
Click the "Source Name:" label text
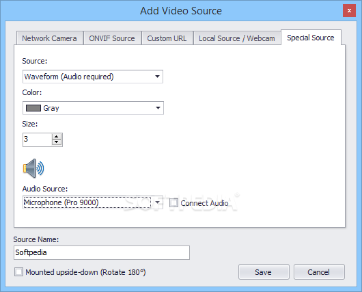tap(36, 239)
